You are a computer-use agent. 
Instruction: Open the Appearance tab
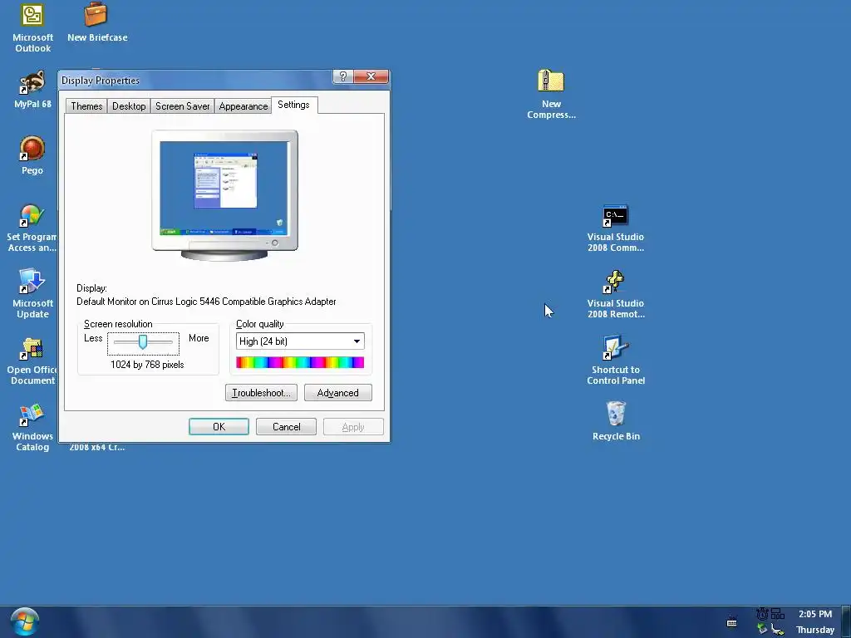(243, 106)
